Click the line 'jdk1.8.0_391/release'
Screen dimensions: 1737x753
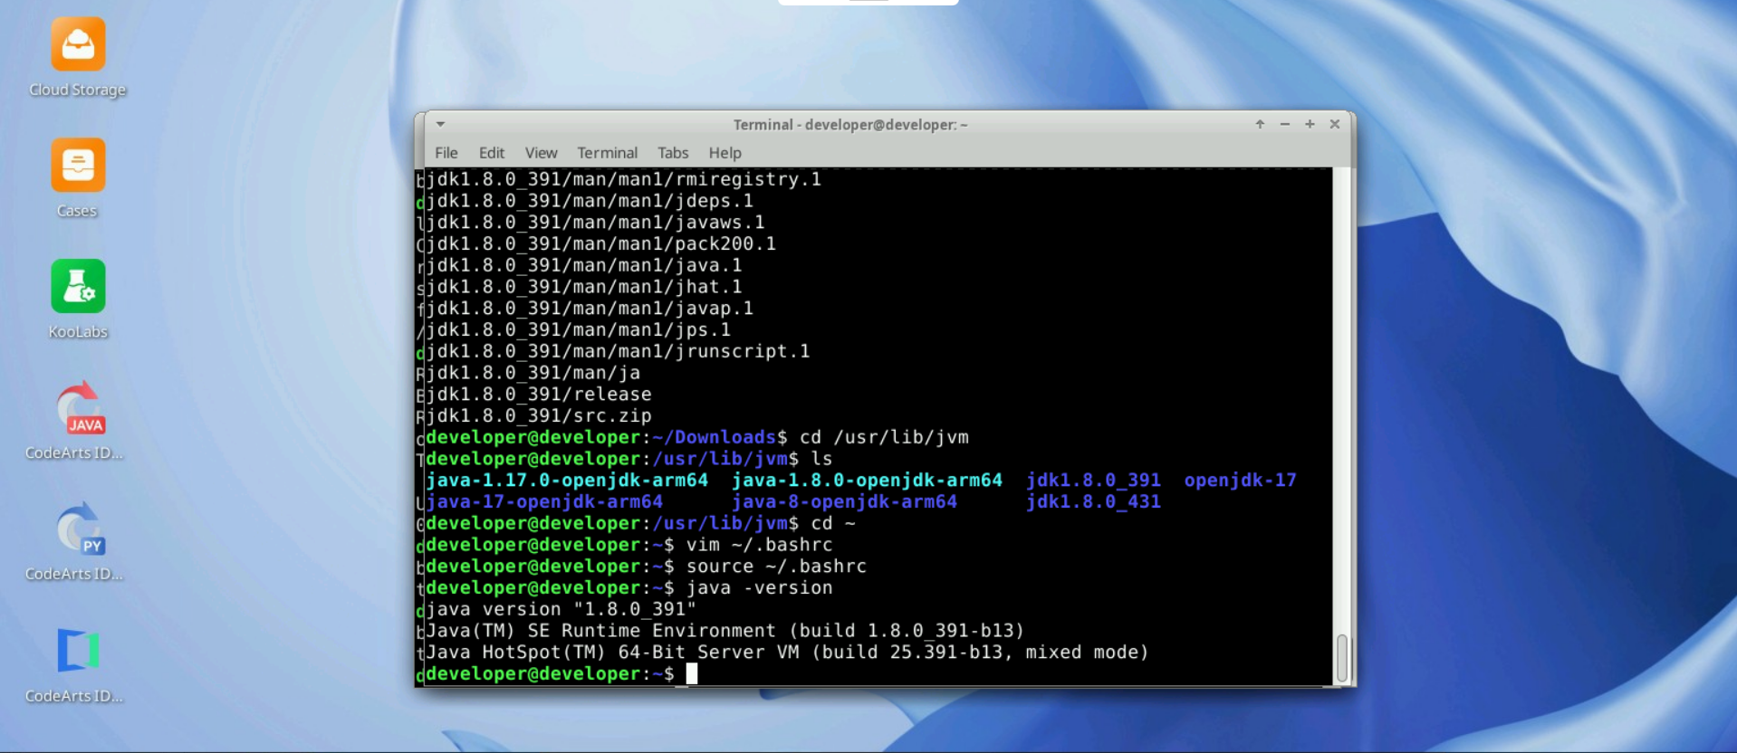(539, 395)
